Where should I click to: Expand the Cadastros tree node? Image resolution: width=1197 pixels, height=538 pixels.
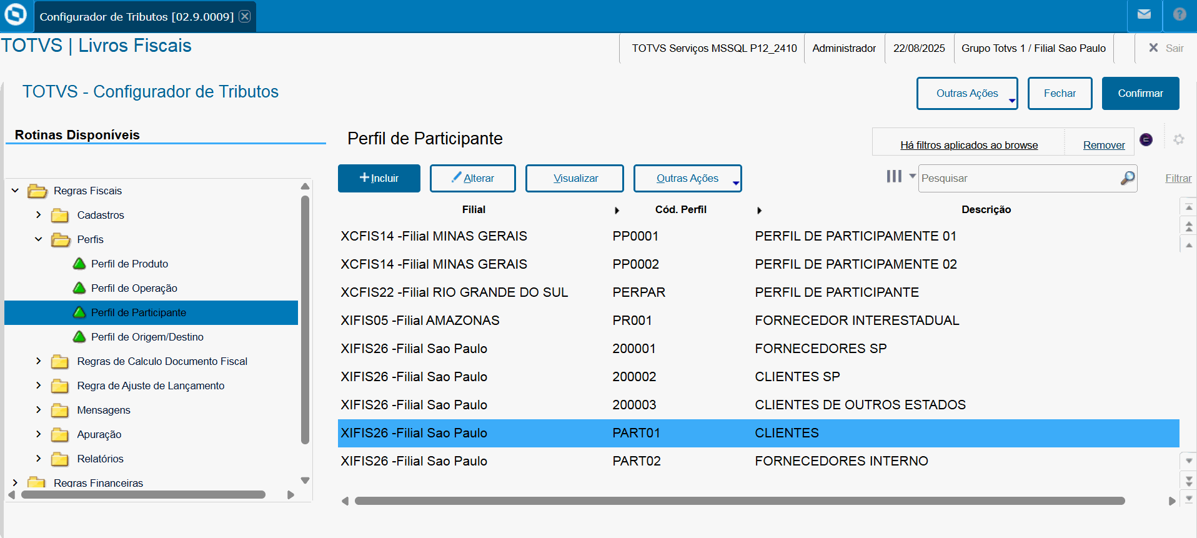tap(39, 215)
